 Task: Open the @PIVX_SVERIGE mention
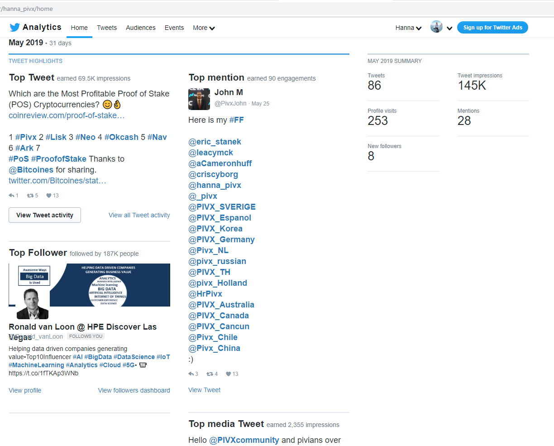coord(222,207)
